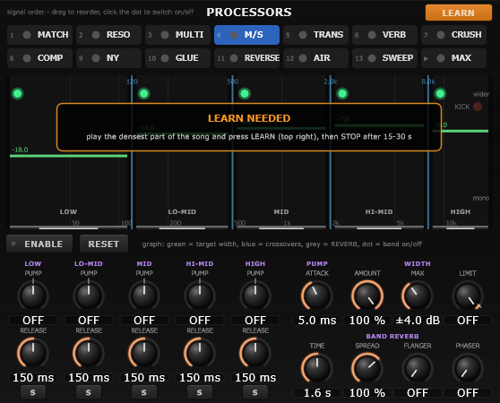The width and height of the screenshot is (500, 403).
Task: Click the HIGH RELEASE knob
Action: point(255,353)
